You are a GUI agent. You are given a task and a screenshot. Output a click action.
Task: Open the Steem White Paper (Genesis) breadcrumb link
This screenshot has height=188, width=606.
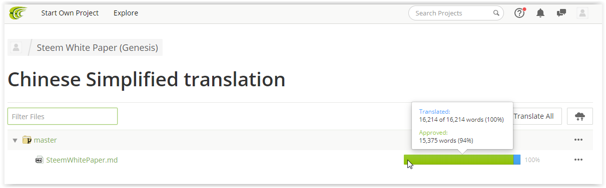click(98, 48)
